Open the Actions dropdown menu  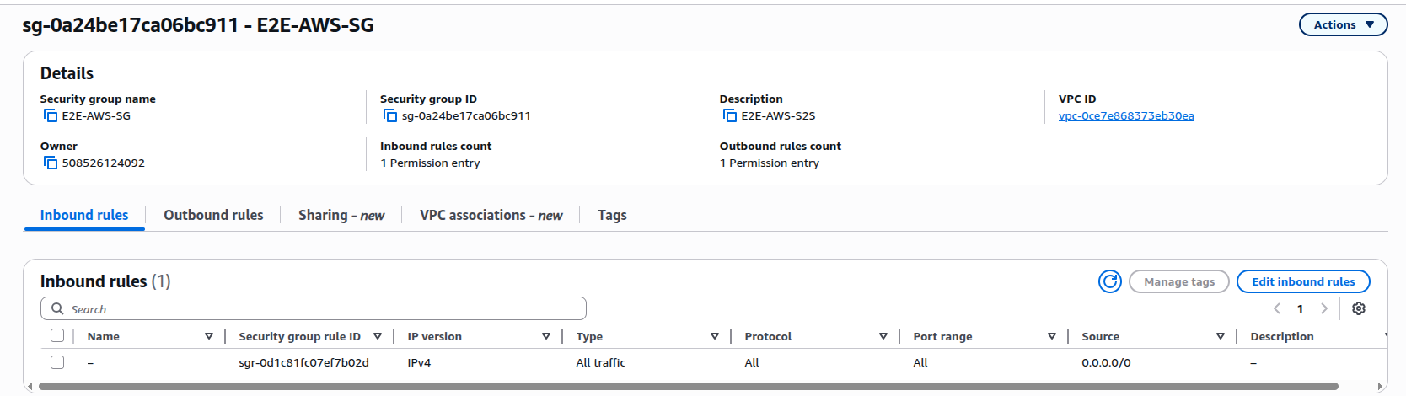point(1343,24)
